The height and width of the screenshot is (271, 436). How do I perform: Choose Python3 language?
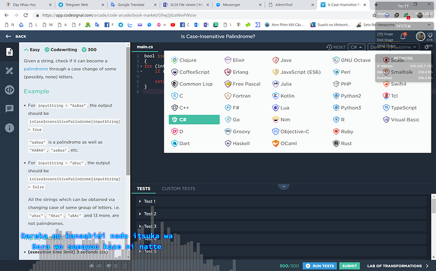pos(347,108)
